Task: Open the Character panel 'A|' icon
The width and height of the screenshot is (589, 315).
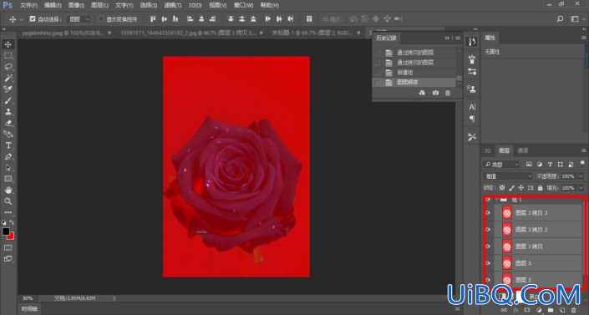Action: click(x=472, y=107)
